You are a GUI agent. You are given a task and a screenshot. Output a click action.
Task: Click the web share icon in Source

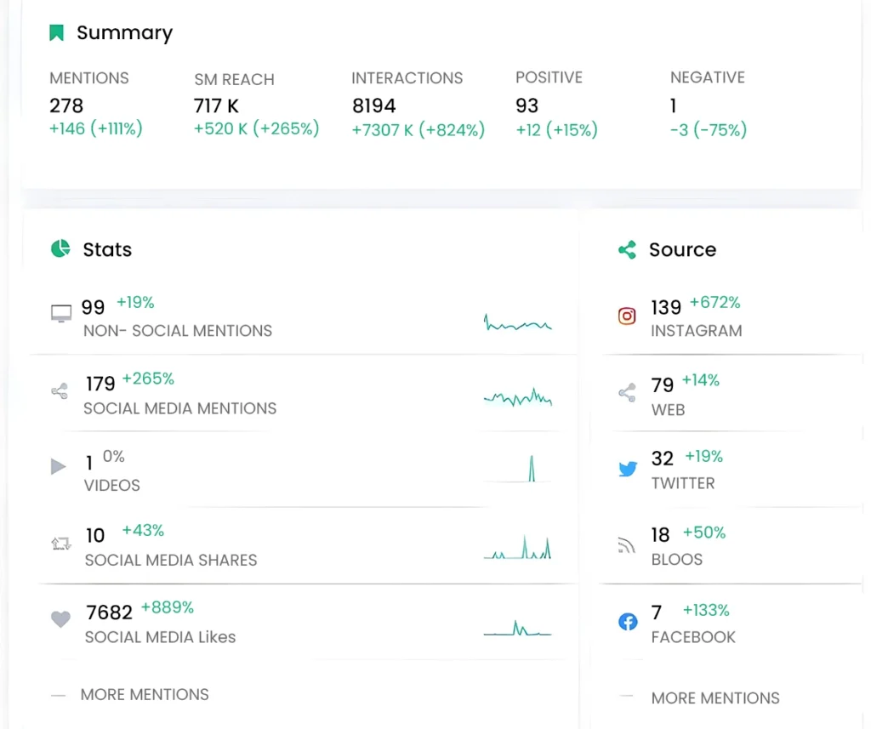[x=627, y=393]
